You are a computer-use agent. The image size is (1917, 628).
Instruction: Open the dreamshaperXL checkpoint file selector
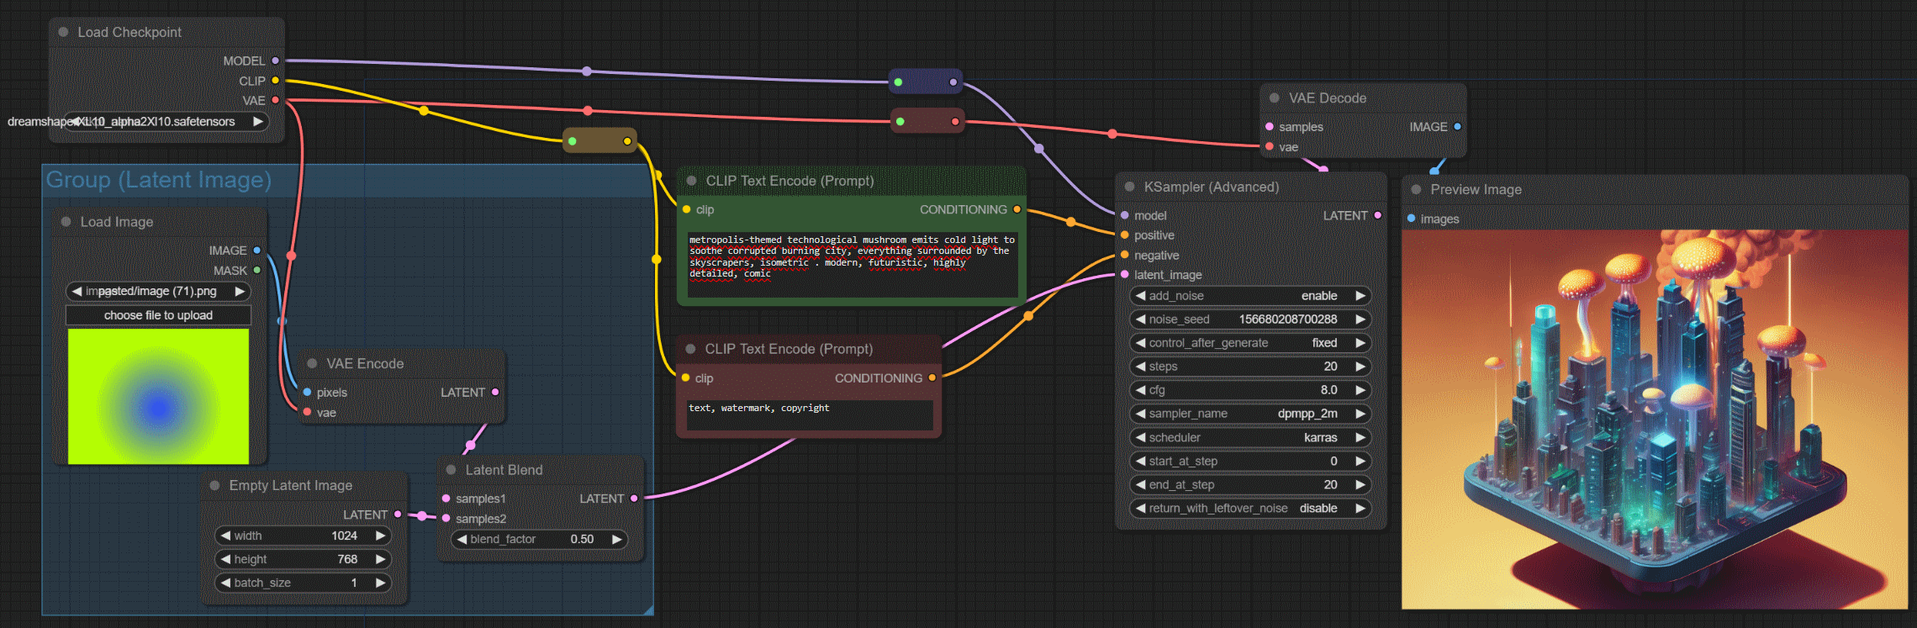pos(164,122)
